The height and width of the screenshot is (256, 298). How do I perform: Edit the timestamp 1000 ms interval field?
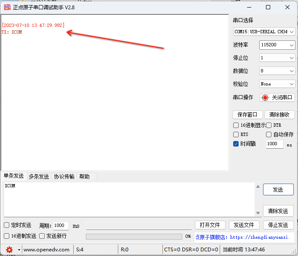pos(274,144)
